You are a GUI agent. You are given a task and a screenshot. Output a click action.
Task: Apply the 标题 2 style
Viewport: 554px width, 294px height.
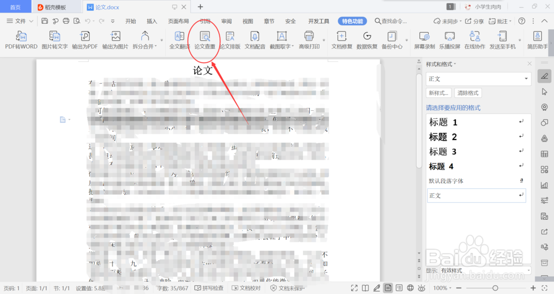(476, 137)
